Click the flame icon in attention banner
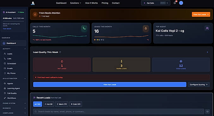The height and width of the screenshot is (116, 214). [x=35, y=14]
